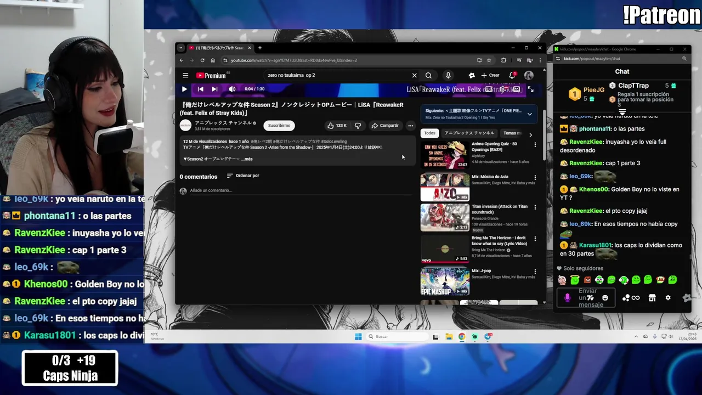Go back in the YouTube Chrome window
The width and height of the screenshot is (702, 395).
[x=181, y=60]
